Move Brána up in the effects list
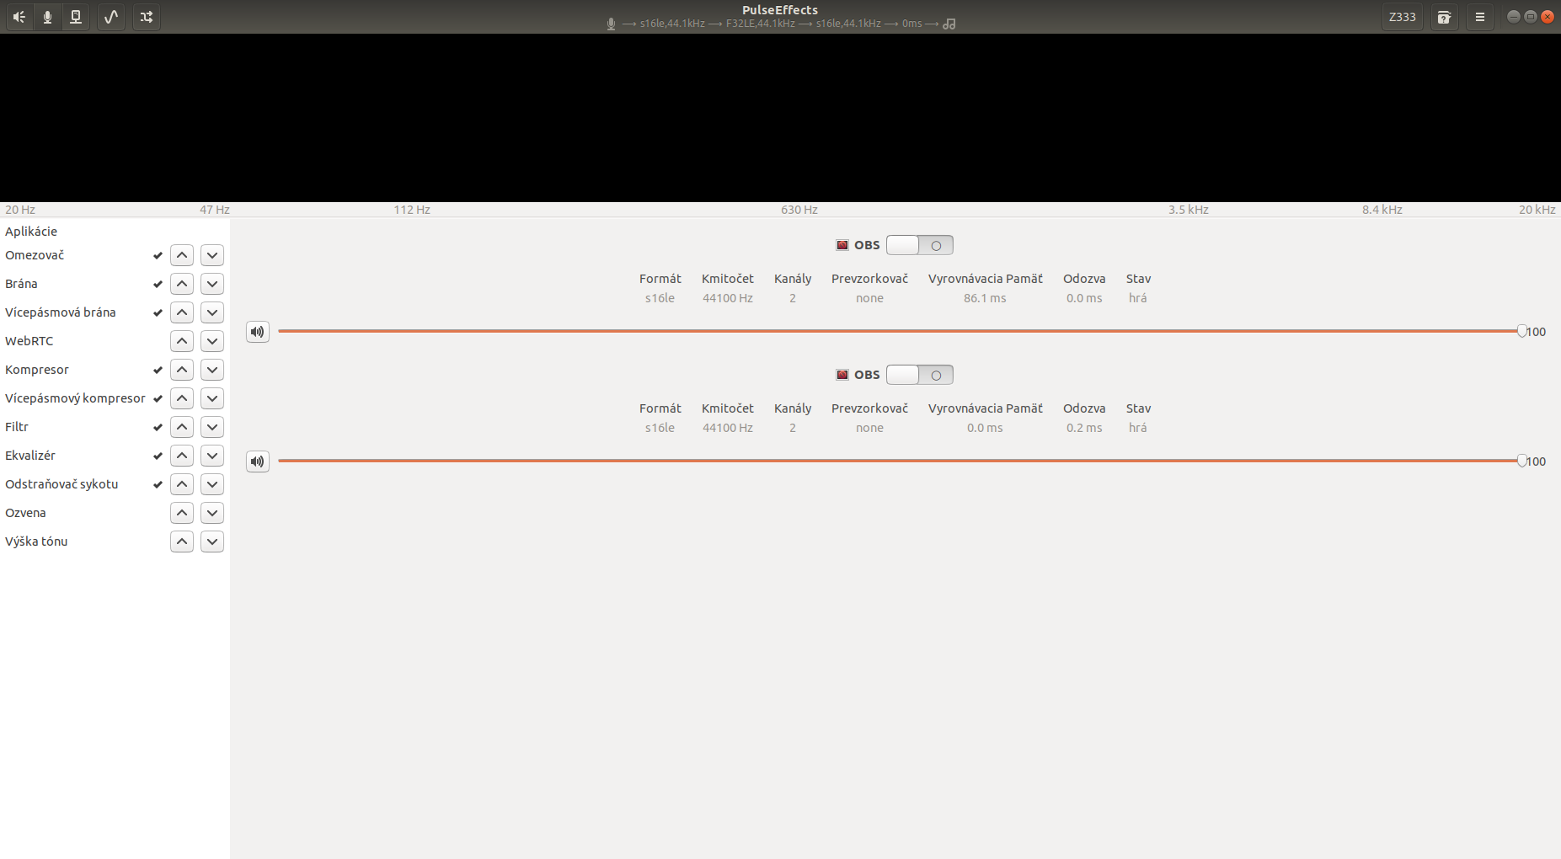 (182, 284)
